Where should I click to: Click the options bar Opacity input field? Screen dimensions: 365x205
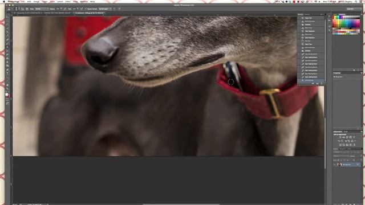(x=58, y=9)
